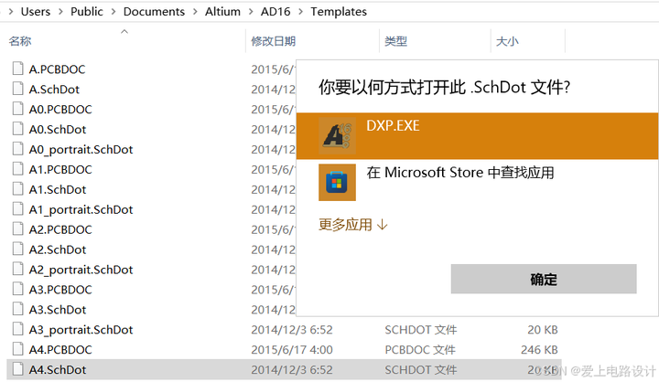Image resolution: width=659 pixels, height=382 pixels.
Task: Select the file A3.SchDot
Action: point(58,310)
